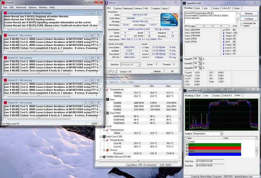Open Prime95 Options menu
This screenshot has width=261, height=178.
32,8
